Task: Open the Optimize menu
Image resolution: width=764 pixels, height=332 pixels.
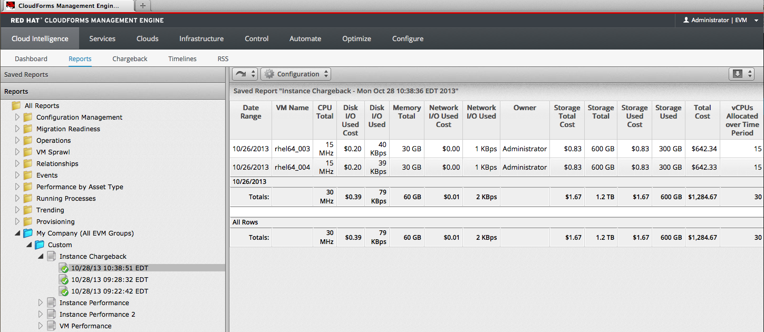Action: [356, 38]
